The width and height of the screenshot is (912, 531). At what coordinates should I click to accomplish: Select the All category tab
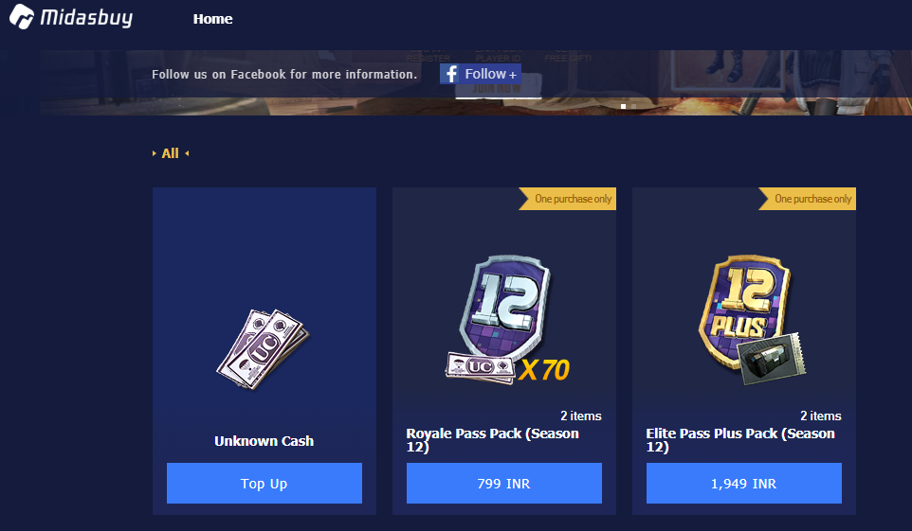point(171,153)
